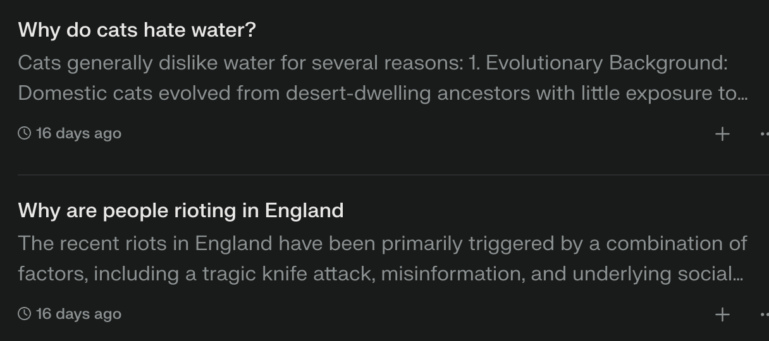Click the plus icon on the cats thread
The width and height of the screenshot is (769, 341).
pos(722,134)
